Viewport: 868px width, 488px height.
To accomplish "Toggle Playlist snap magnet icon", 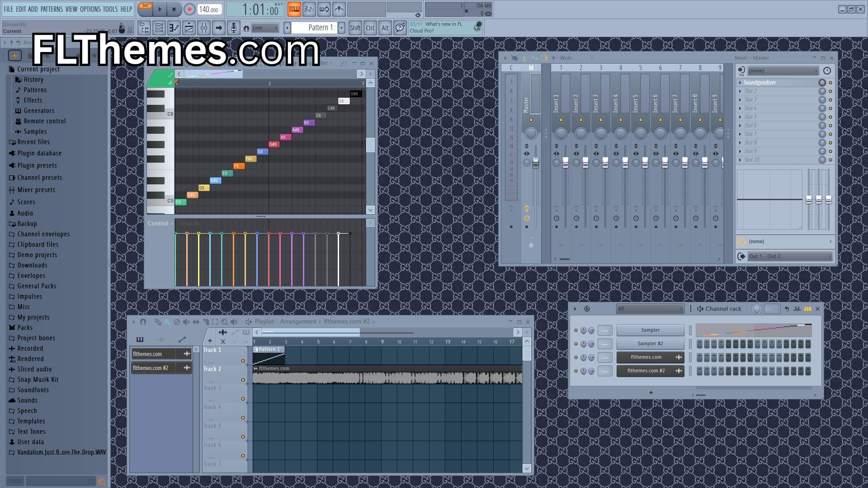I will pos(143,322).
